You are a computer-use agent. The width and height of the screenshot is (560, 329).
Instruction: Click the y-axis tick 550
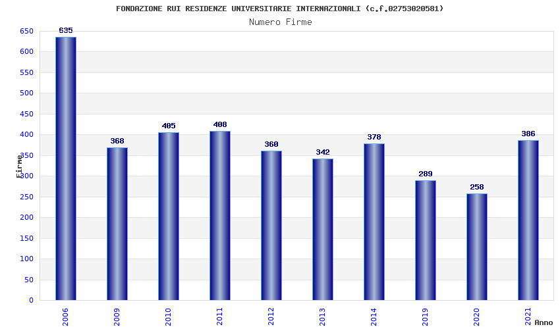coord(27,72)
